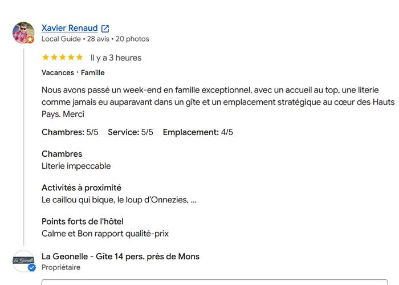Click the 'Activités à proximité' heading
This screenshot has height=285, width=399.
[x=82, y=188]
